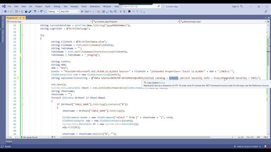Open the Data Sources side tab
This screenshot has height=152, width=271.
pos(3,36)
